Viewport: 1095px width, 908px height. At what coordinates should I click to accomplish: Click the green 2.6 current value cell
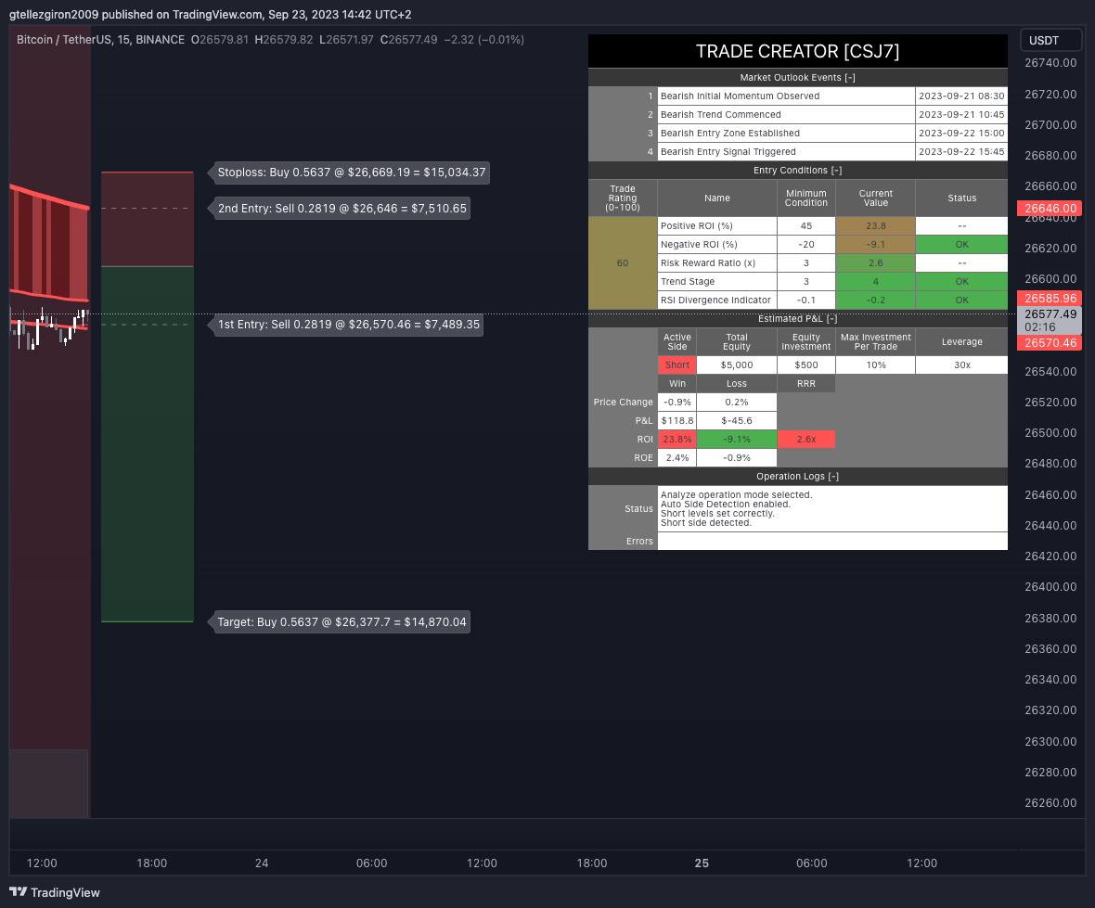[876, 263]
